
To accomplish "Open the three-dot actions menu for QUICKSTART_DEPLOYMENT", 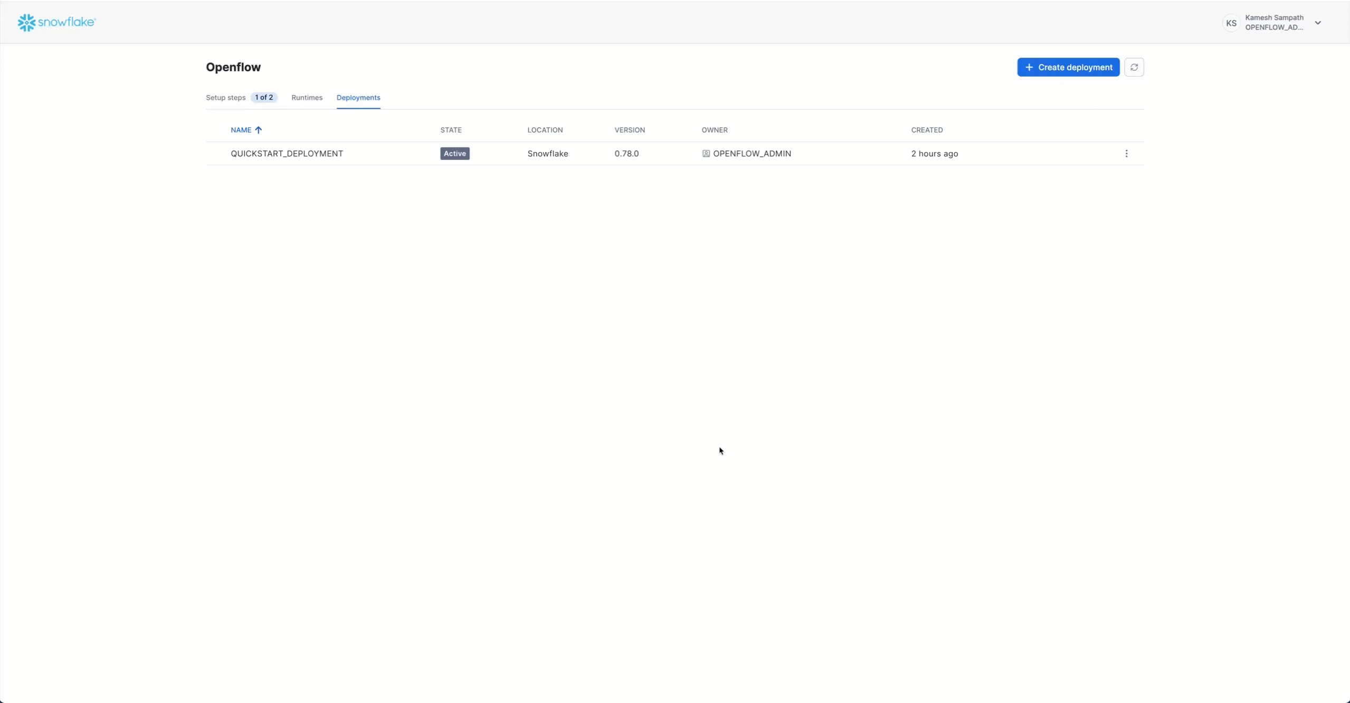I will (x=1126, y=153).
